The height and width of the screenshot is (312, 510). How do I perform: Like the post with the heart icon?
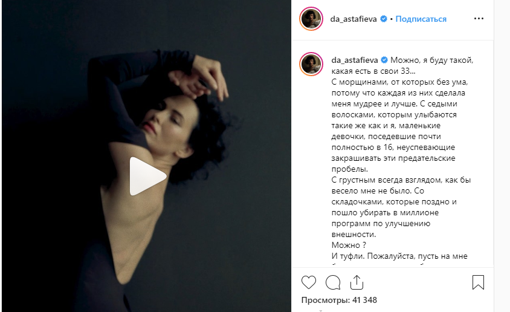(x=309, y=282)
